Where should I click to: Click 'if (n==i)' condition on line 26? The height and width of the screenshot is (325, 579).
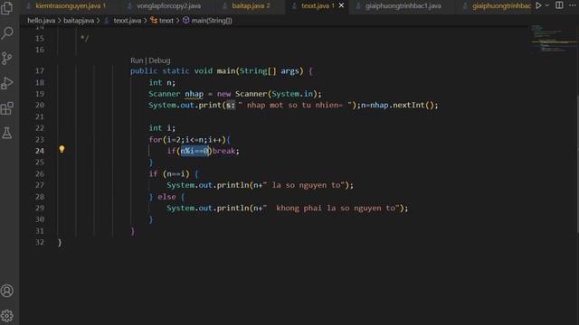[169, 173]
